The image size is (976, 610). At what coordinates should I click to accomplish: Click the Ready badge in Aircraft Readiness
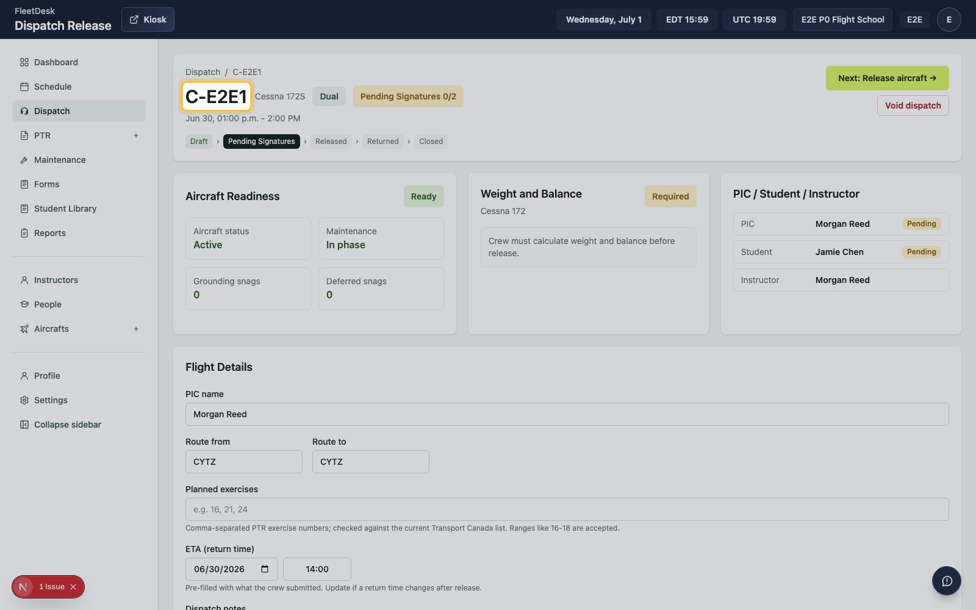click(x=423, y=196)
